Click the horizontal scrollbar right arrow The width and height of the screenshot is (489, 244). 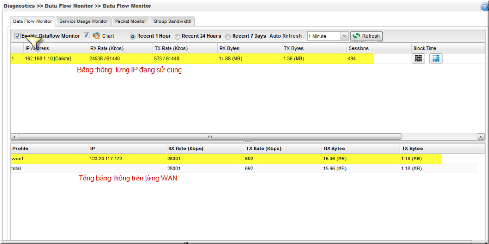pos(480,137)
